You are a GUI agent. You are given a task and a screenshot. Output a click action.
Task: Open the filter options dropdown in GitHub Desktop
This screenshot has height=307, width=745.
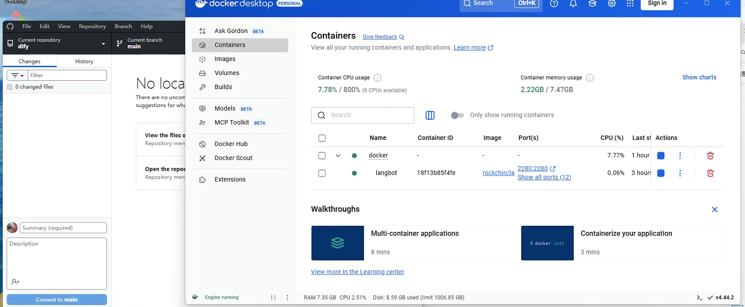click(x=17, y=76)
